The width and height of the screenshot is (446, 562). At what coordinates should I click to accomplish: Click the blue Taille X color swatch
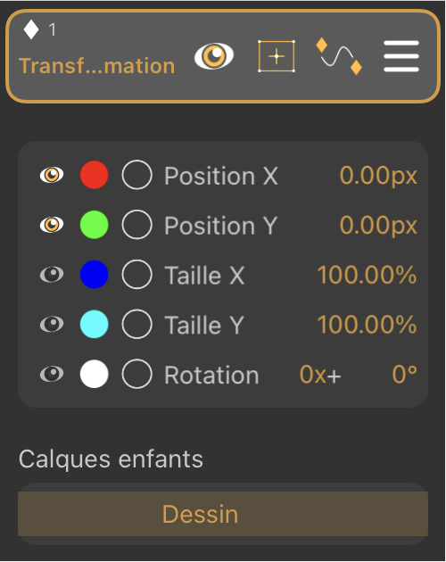point(95,275)
